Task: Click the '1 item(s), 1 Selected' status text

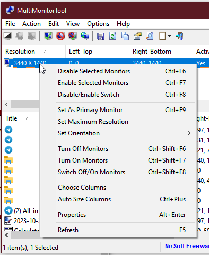Action: click(x=31, y=248)
